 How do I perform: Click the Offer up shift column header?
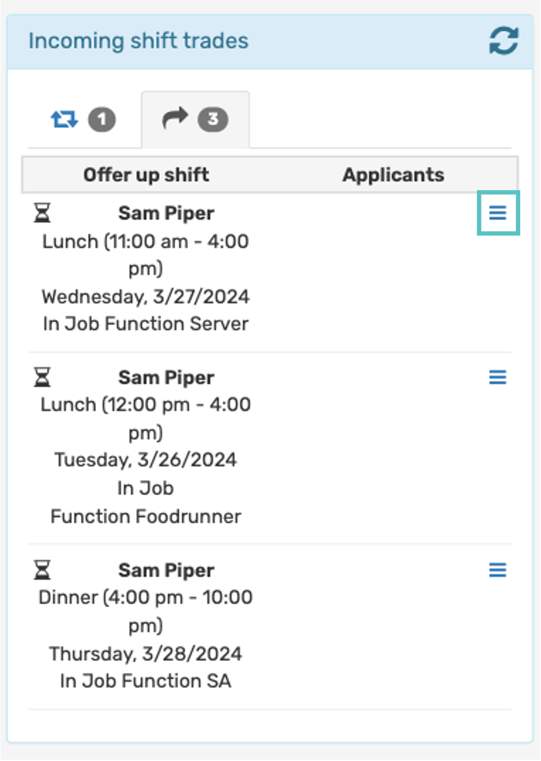coord(146,175)
